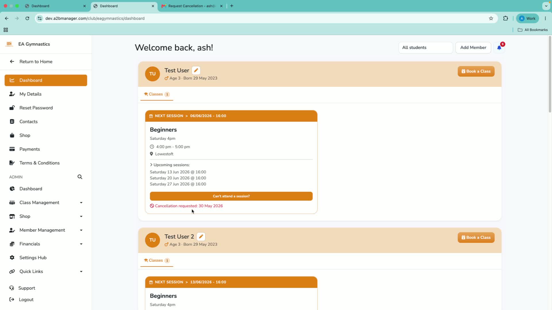Viewport: 552px width, 310px height.
Task: Click the page vertical scrollbar
Action: pos(550,75)
